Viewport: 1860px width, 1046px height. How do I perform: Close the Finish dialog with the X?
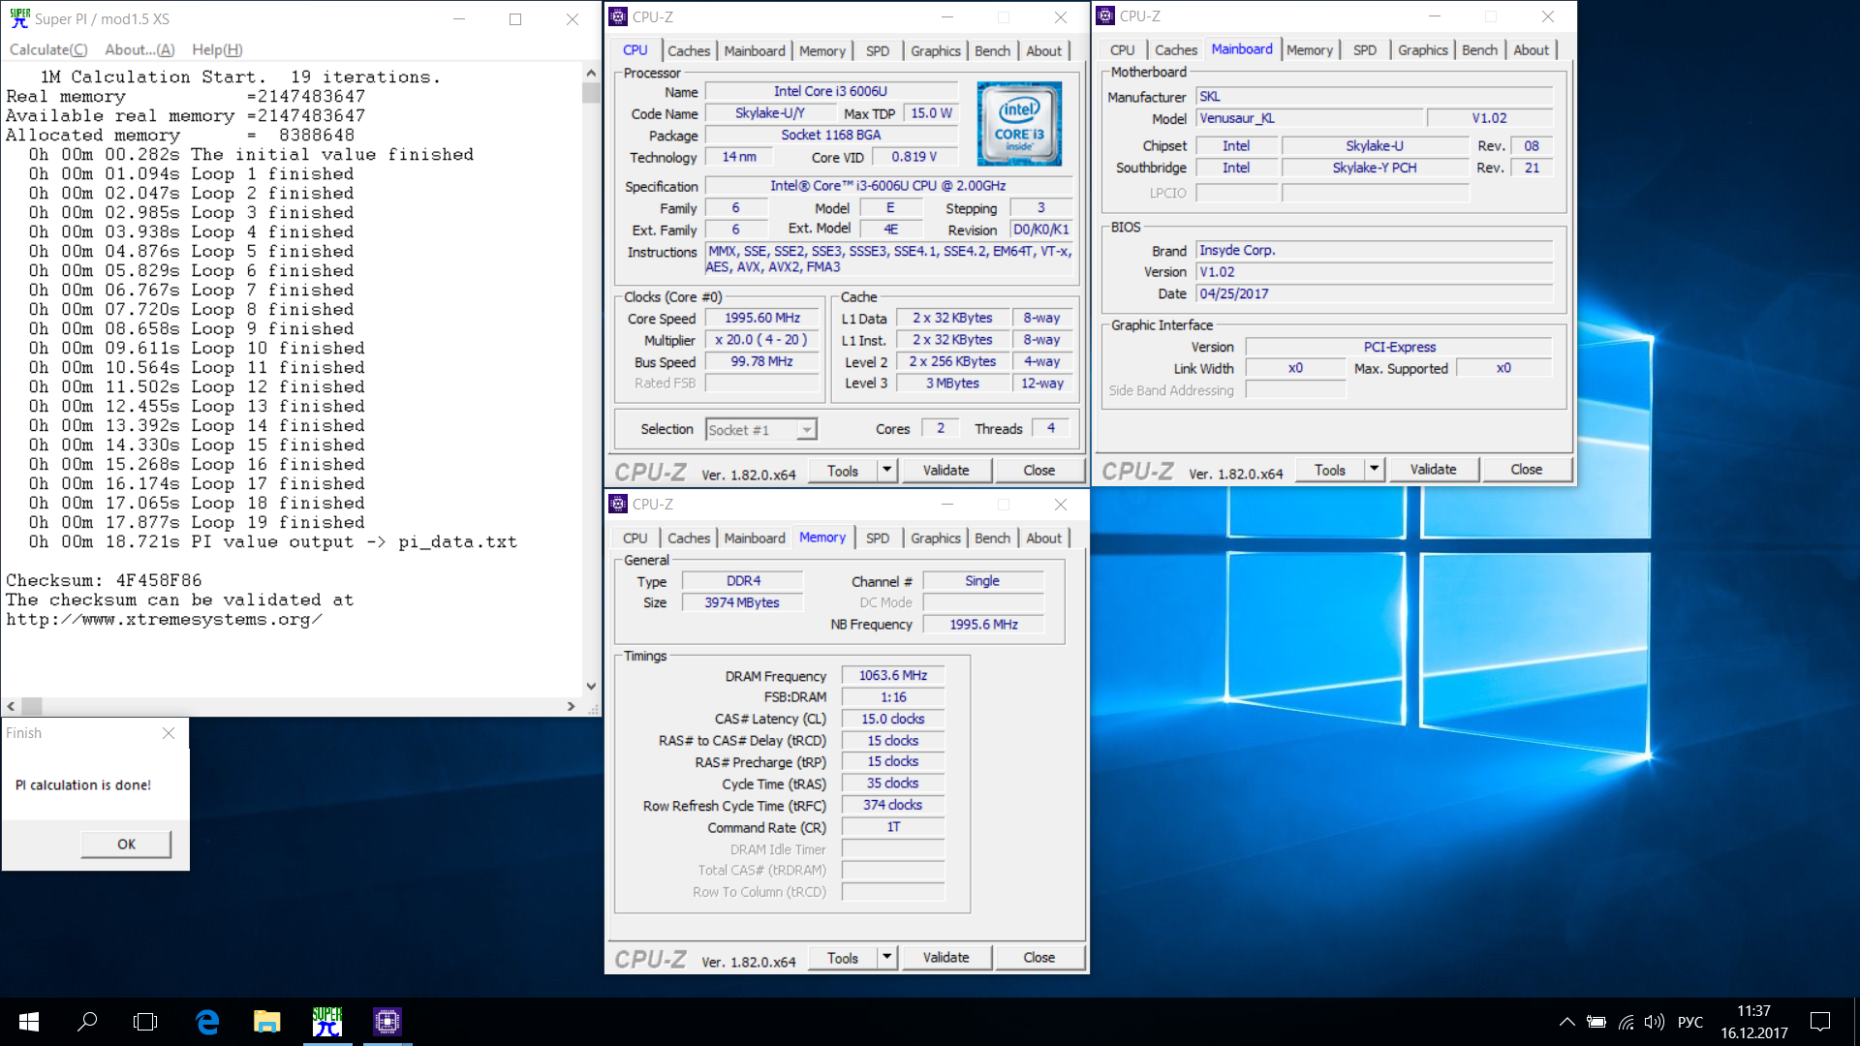coord(169,733)
